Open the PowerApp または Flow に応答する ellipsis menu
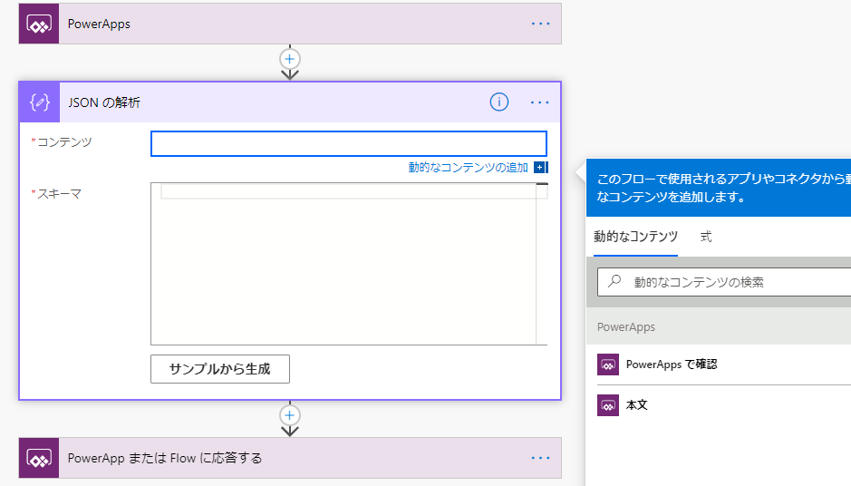The width and height of the screenshot is (851, 486). click(x=540, y=458)
